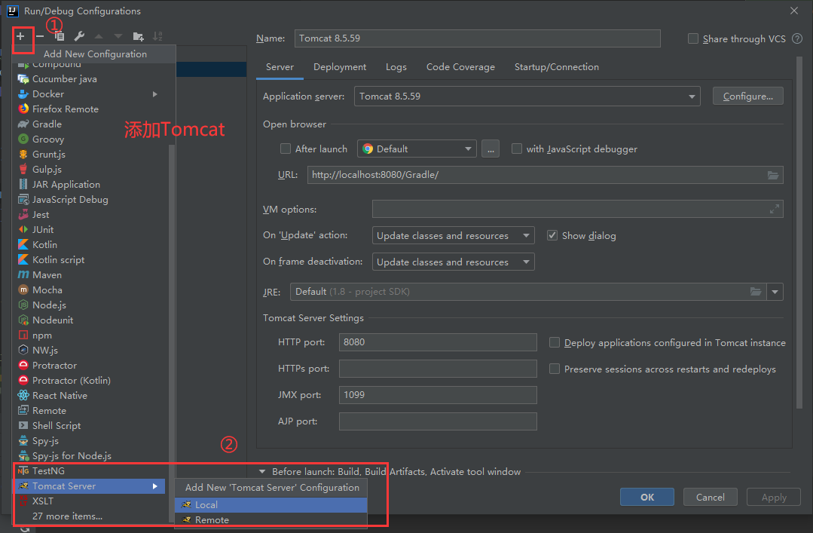Viewport: 813px width, 533px height.
Task: Switch to Startup/Connection tab
Action: pos(556,67)
